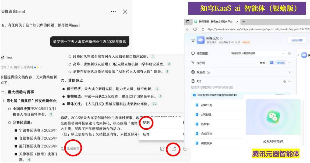Click 一键优化 AI optimize button
The height and width of the screenshot is (163, 310).
(277, 63)
